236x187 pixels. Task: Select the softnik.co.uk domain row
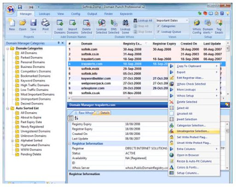pyautogui.click(x=118, y=93)
